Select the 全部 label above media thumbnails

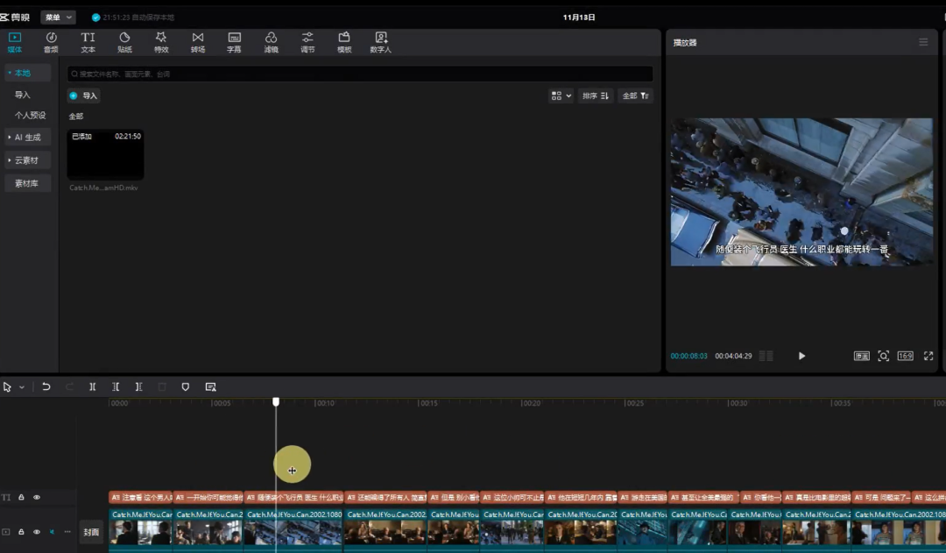pos(76,116)
